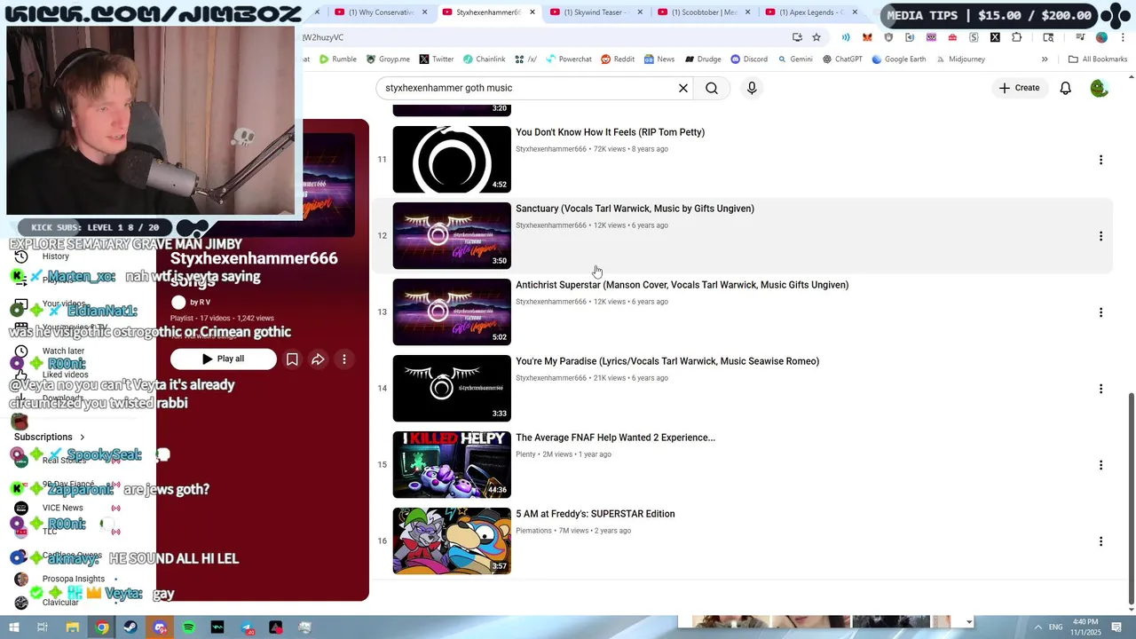The height and width of the screenshot is (639, 1136).
Task: Activate voice search microphone
Action: click(752, 88)
